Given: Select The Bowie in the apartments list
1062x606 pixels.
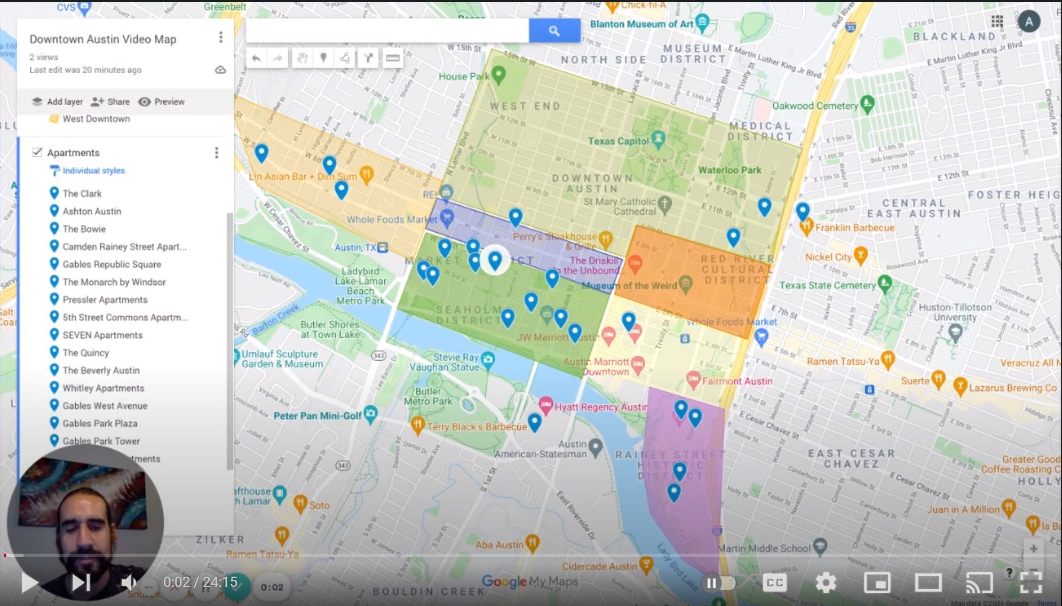Looking at the screenshot, I should [84, 229].
